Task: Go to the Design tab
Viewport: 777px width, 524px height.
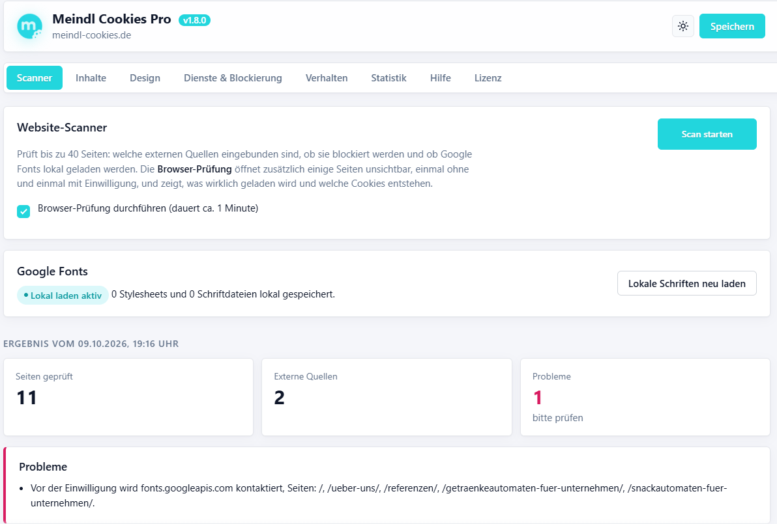Action: click(145, 77)
